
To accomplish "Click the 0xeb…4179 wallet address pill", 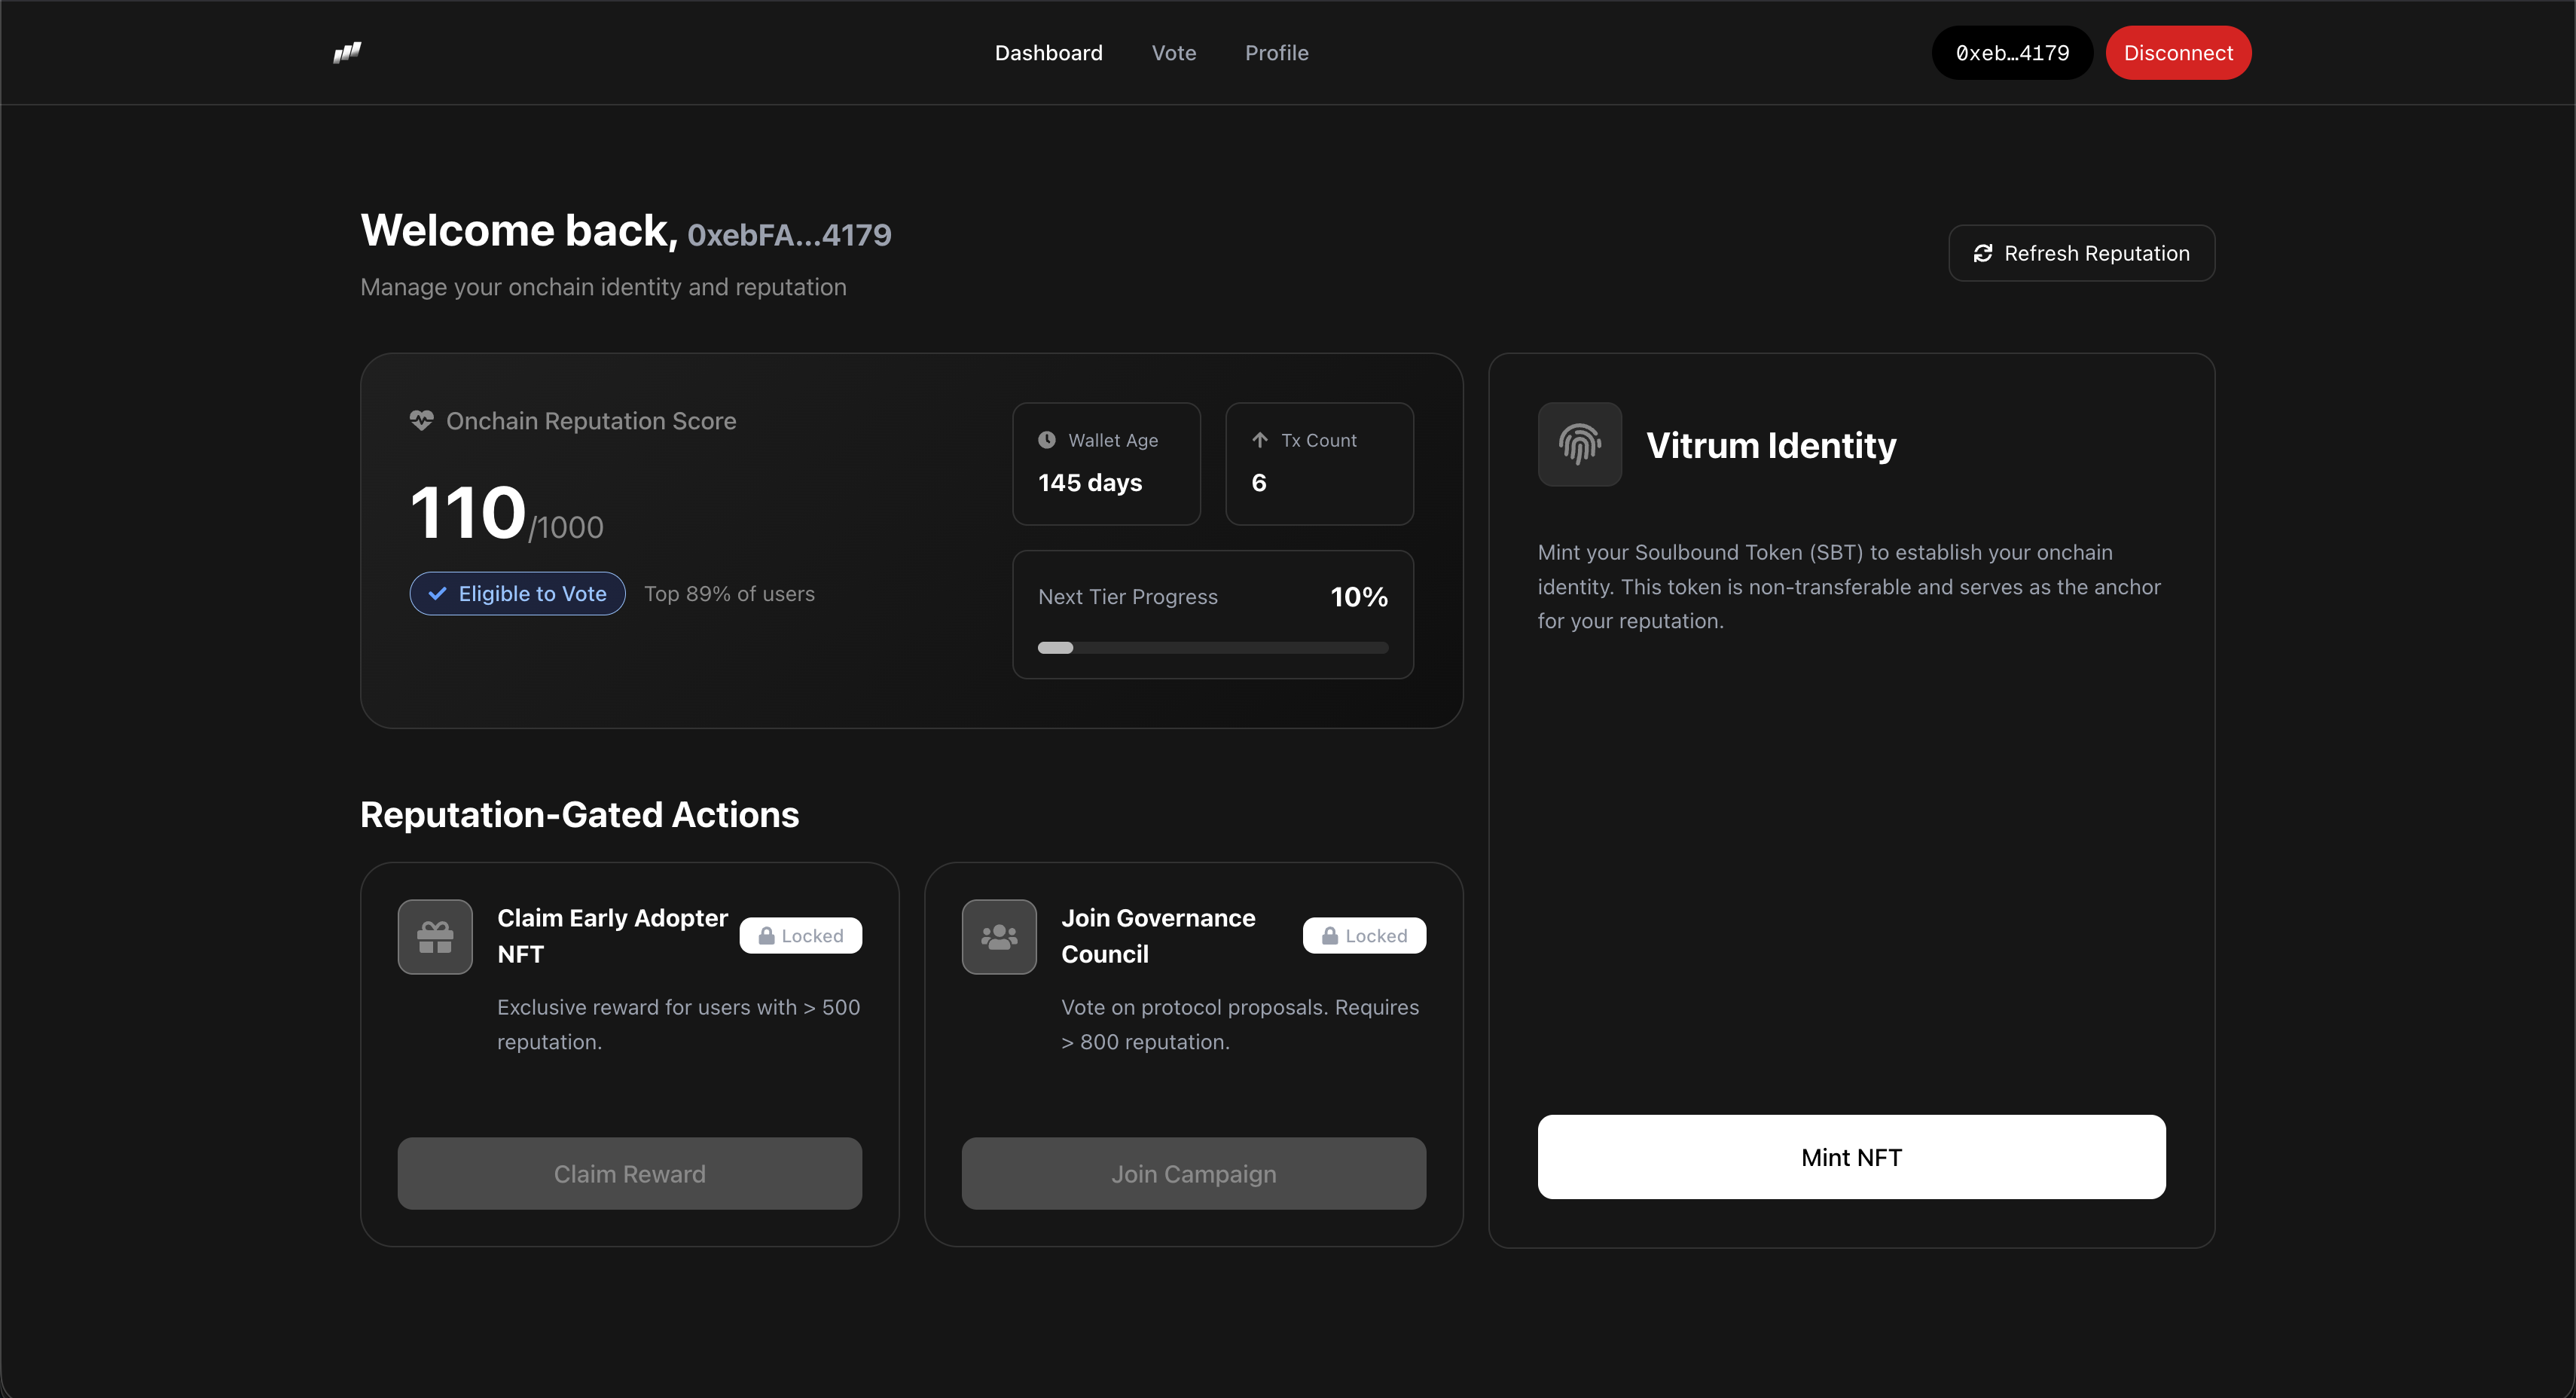I will tap(2012, 53).
